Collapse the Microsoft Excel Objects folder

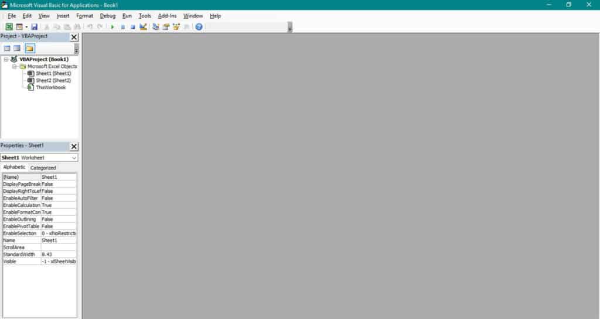(x=15, y=66)
